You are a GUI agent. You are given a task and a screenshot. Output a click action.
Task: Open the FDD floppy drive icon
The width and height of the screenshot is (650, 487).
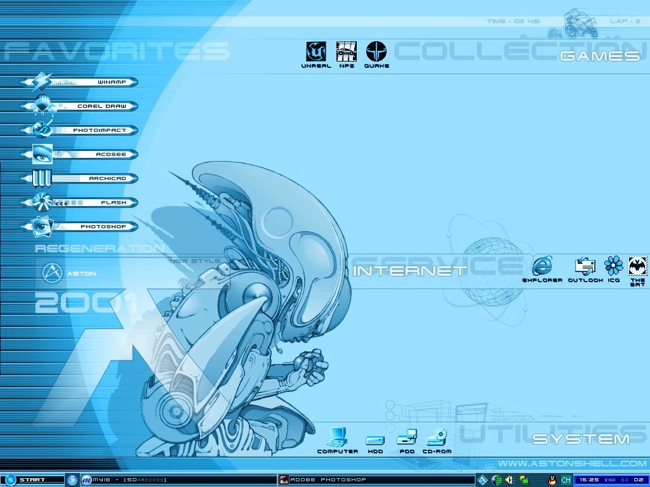(407, 438)
